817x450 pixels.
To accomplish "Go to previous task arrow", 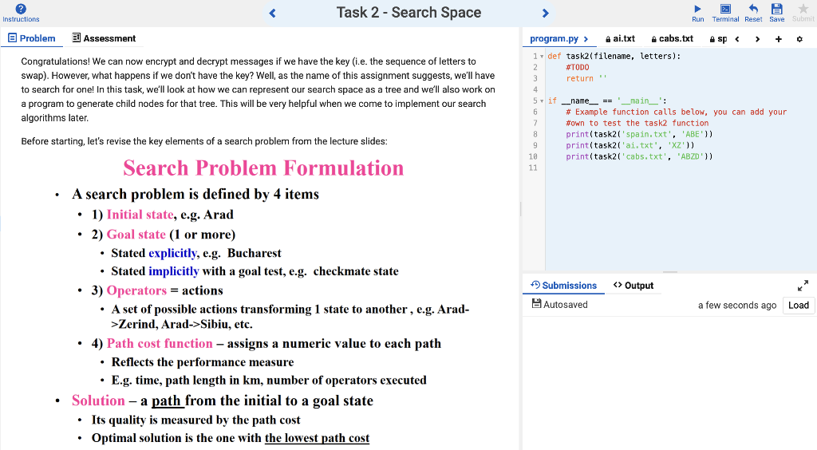I will 272,13.
